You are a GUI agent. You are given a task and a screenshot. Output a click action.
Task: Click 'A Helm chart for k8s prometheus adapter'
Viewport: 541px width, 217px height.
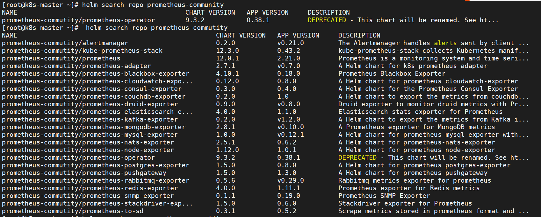coord(413,66)
